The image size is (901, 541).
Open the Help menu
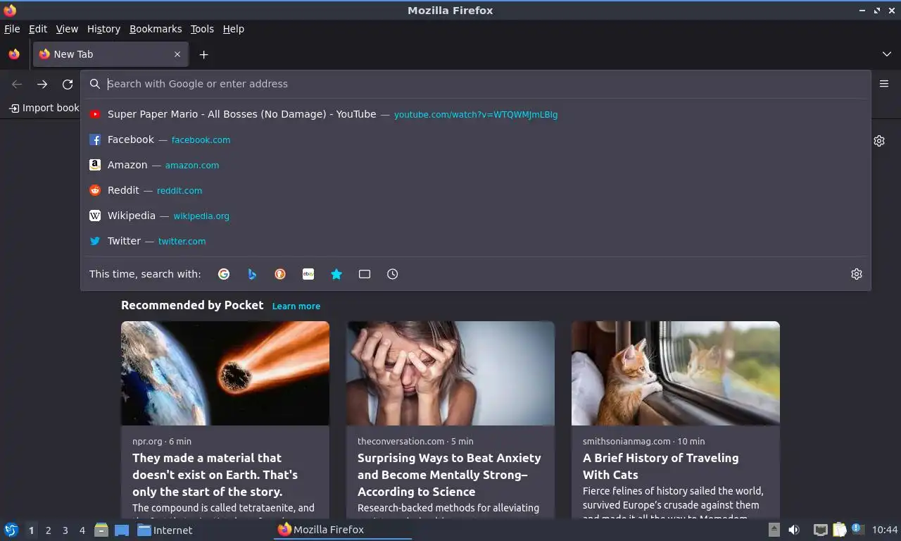tap(234, 29)
